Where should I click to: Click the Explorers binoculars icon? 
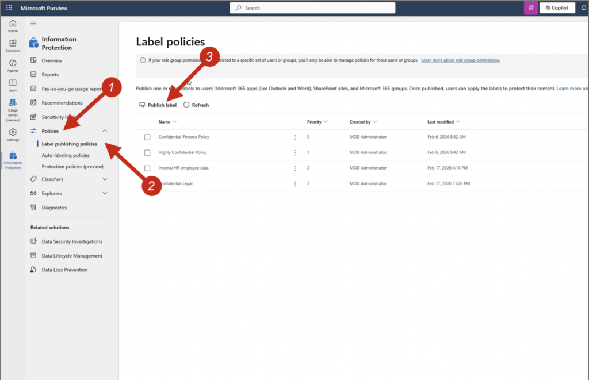(x=33, y=193)
